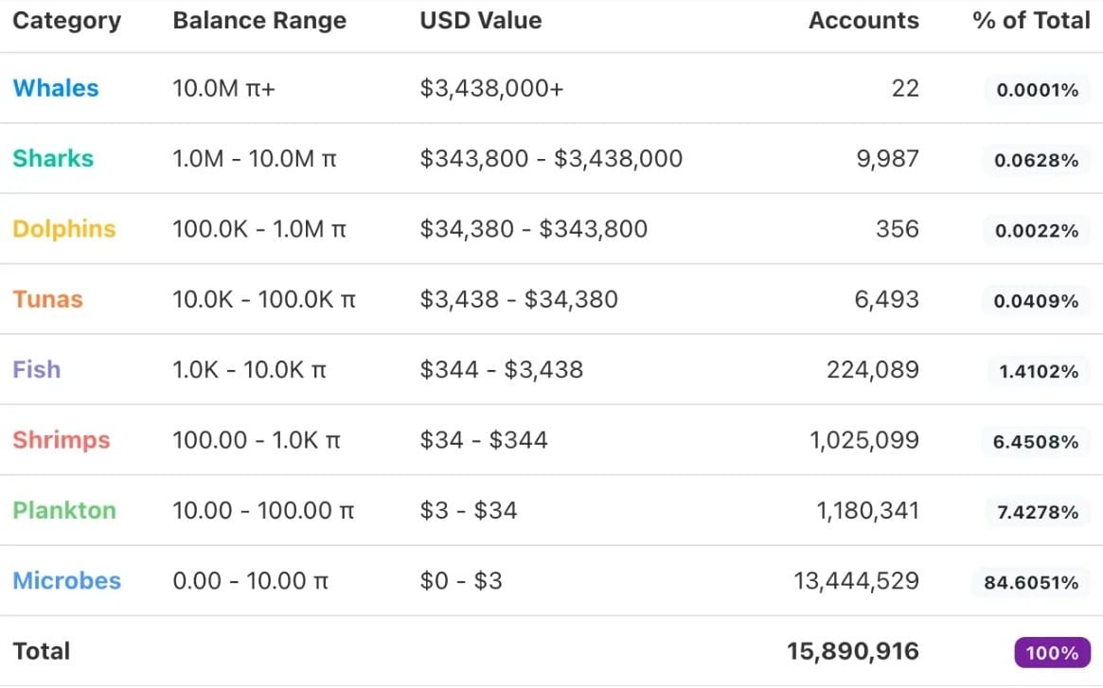Click the purple 100% total badge
1103x688 pixels.
(1053, 652)
